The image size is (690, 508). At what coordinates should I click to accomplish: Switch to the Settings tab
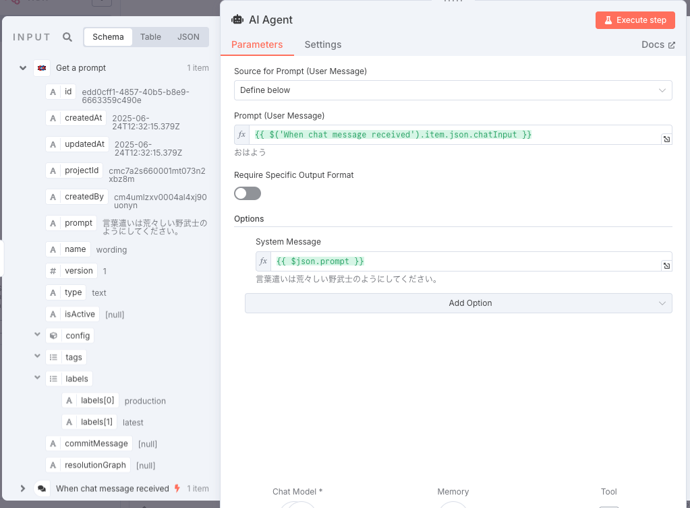click(322, 44)
